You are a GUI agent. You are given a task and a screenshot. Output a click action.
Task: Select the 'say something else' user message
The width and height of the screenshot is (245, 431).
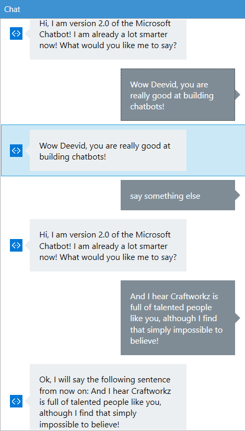coord(178,195)
